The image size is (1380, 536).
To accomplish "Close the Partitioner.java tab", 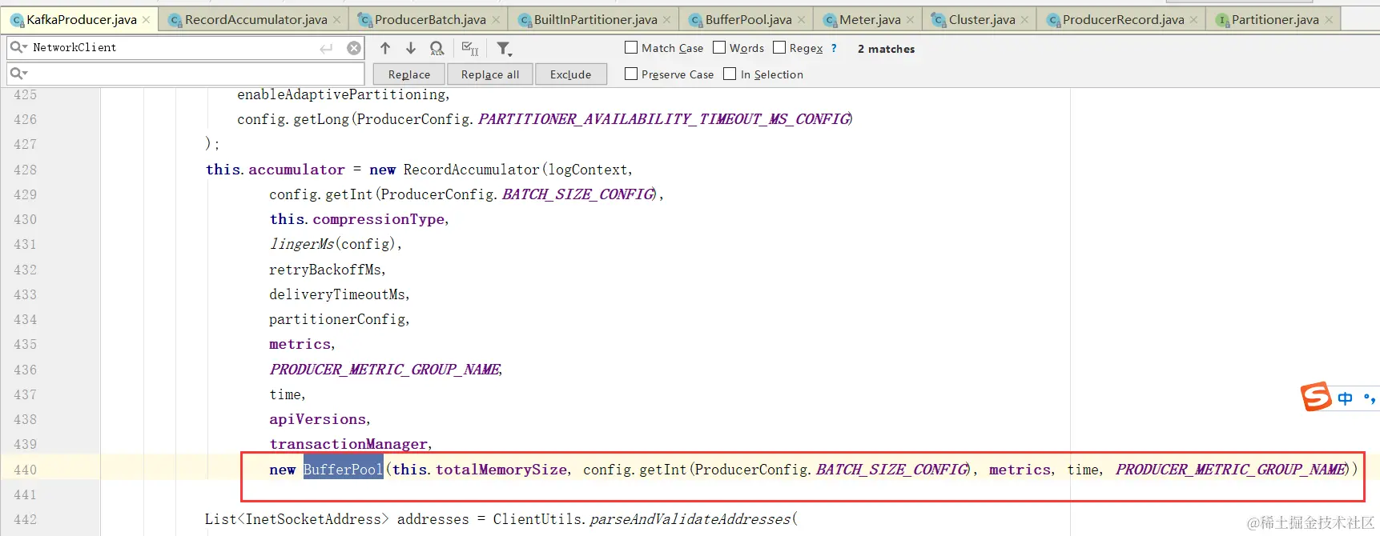I will click(1329, 20).
